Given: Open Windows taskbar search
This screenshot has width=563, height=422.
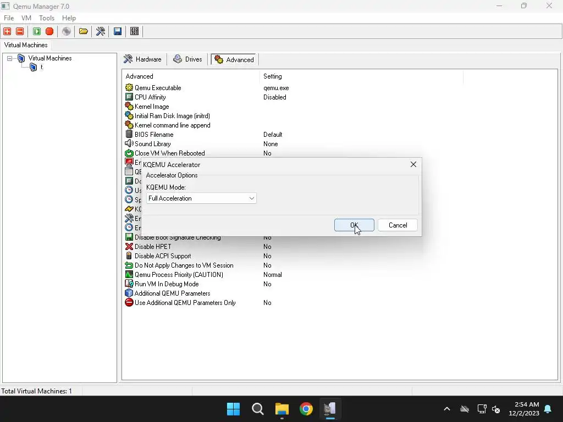Looking at the screenshot, I should click(257, 409).
